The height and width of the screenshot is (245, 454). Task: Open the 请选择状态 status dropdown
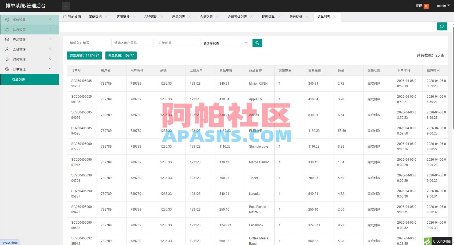(x=225, y=43)
